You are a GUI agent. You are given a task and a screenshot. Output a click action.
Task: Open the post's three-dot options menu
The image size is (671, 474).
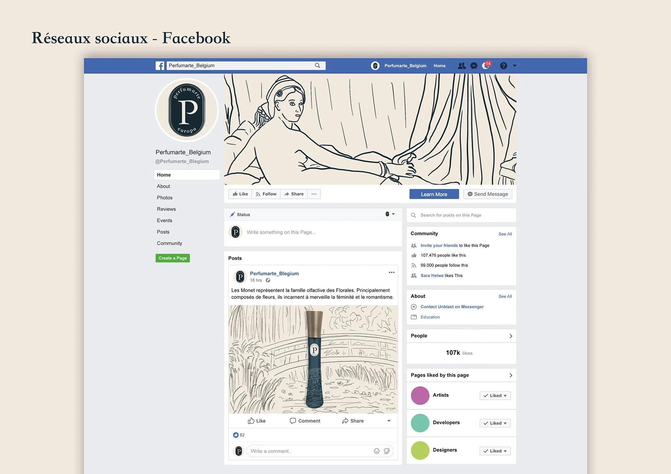(391, 272)
